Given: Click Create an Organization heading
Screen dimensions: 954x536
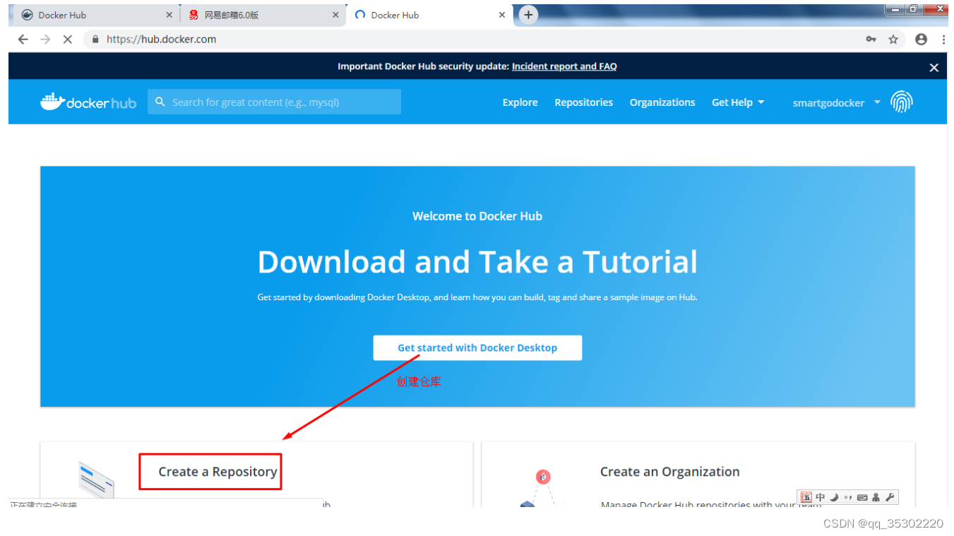Looking at the screenshot, I should pos(669,472).
